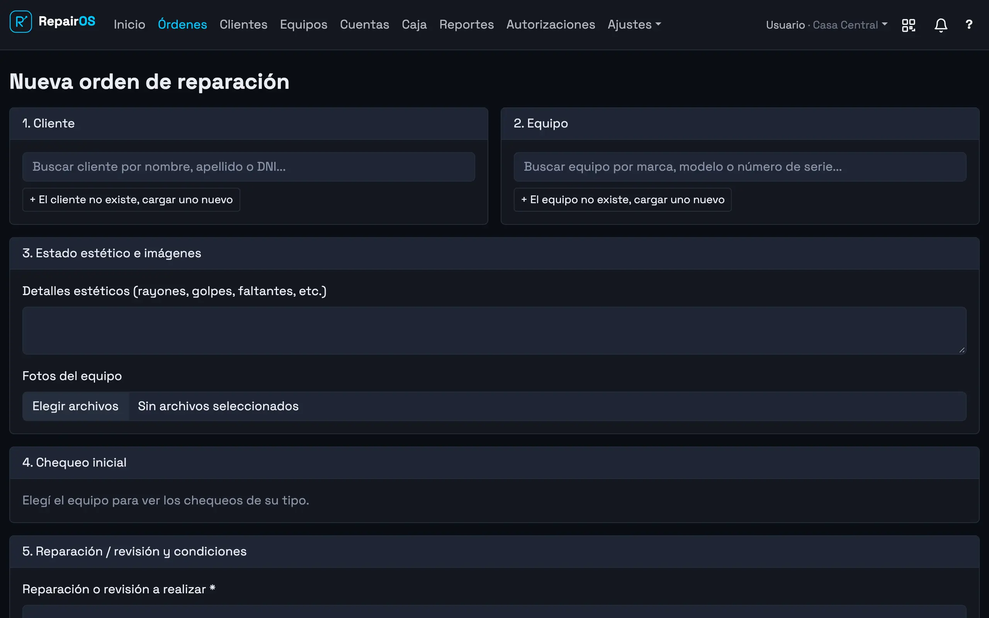Open the Caja section
The height and width of the screenshot is (618, 989).
pos(414,24)
